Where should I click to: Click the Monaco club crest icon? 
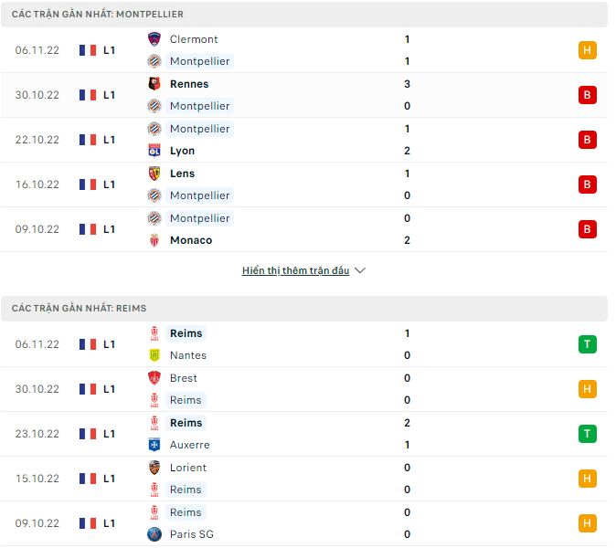[154, 240]
